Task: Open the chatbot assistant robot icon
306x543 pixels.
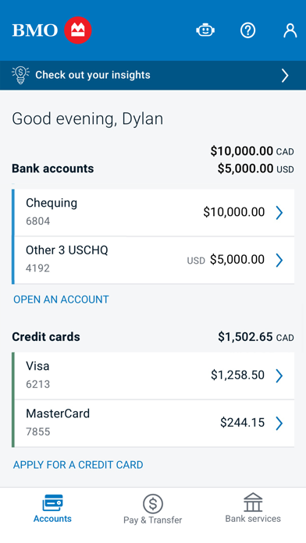Action: click(x=205, y=30)
